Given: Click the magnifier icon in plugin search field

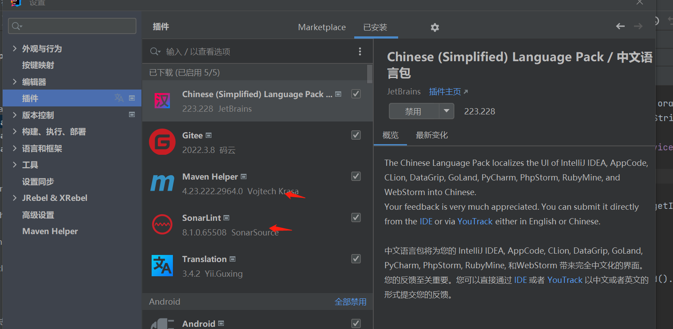Looking at the screenshot, I should [155, 52].
